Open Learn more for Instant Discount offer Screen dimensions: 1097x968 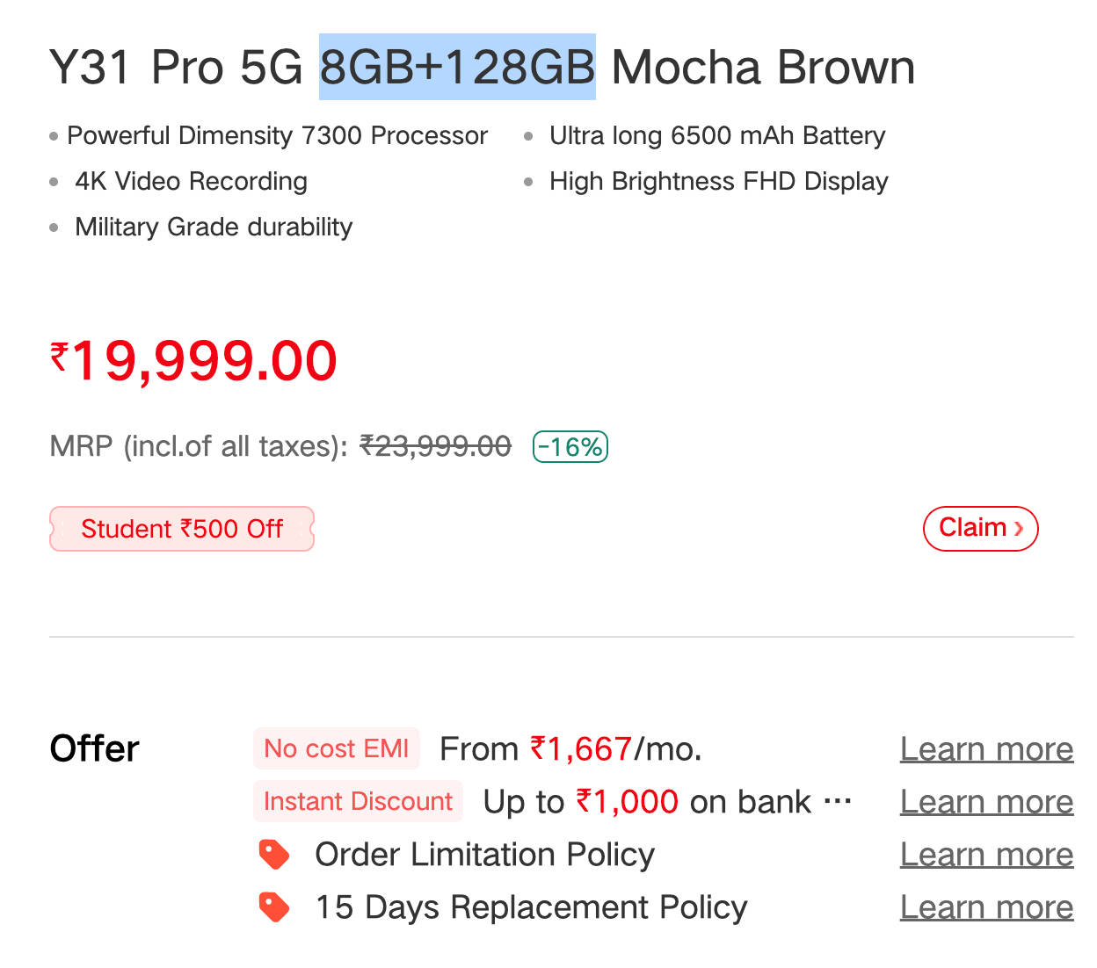(986, 802)
